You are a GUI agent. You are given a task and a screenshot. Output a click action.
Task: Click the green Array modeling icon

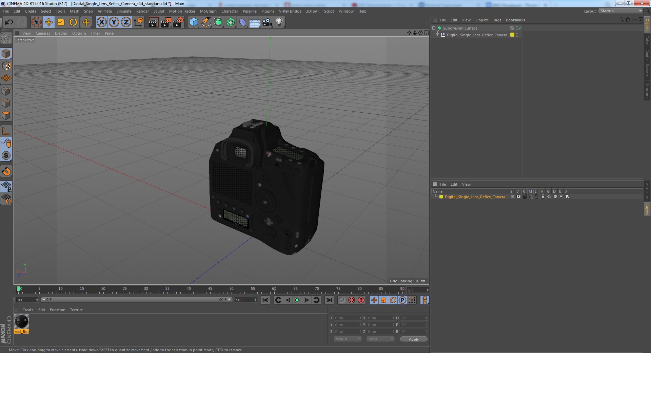click(231, 22)
